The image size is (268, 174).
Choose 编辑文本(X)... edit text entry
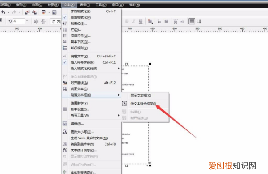92,56
